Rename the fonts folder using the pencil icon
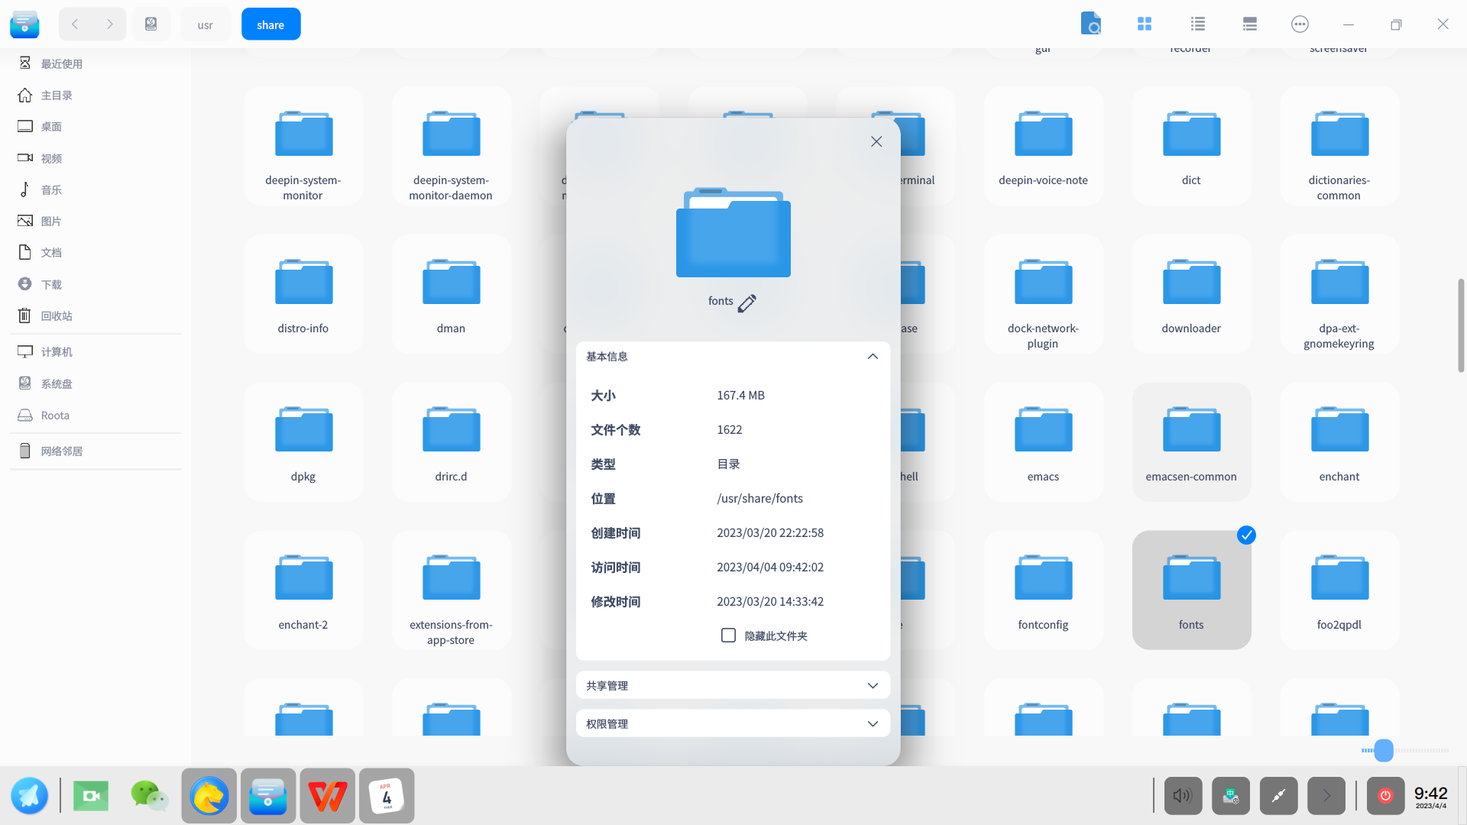 747,302
